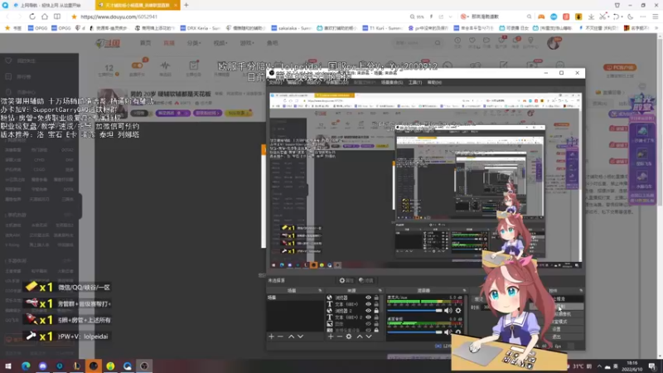Toggle visibility of the image source
The height and width of the screenshot is (373, 663).
tap(368, 323)
